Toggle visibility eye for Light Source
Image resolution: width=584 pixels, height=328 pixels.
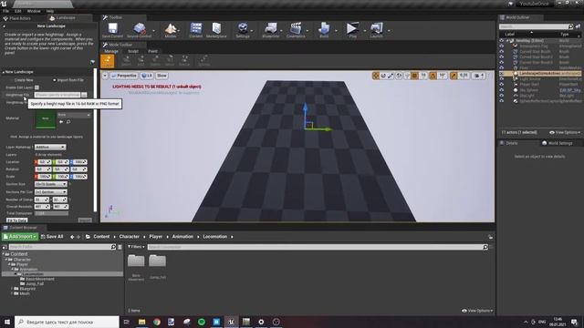[x=502, y=79]
